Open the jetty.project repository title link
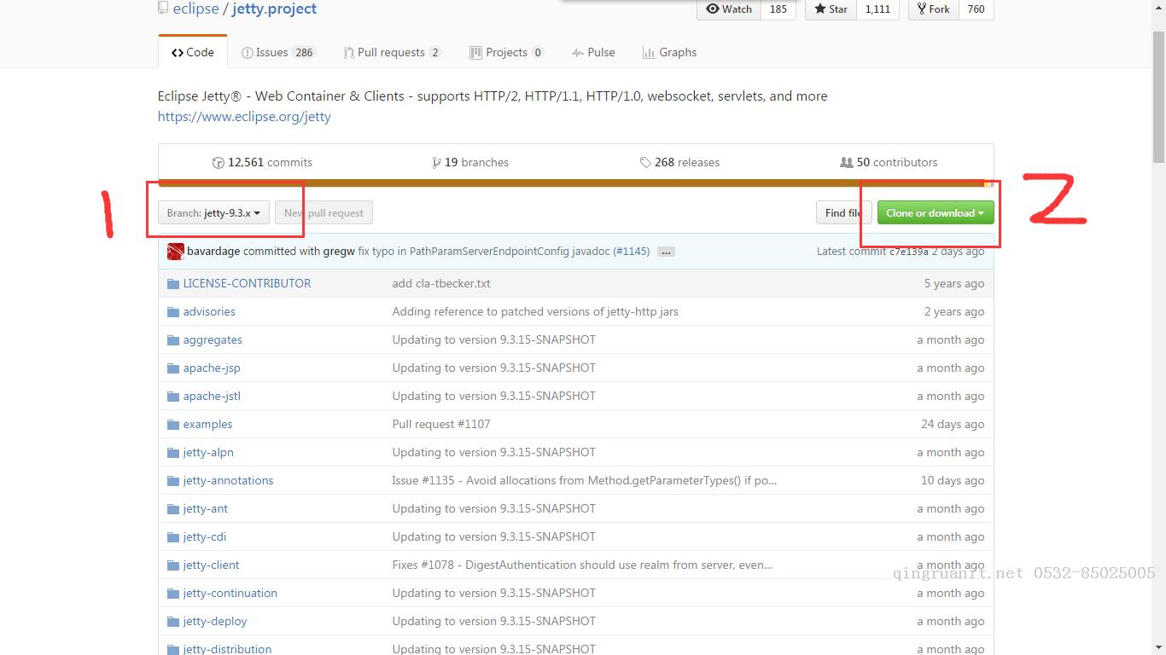The height and width of the screenshot is (655, 1166). pos(274,9)
